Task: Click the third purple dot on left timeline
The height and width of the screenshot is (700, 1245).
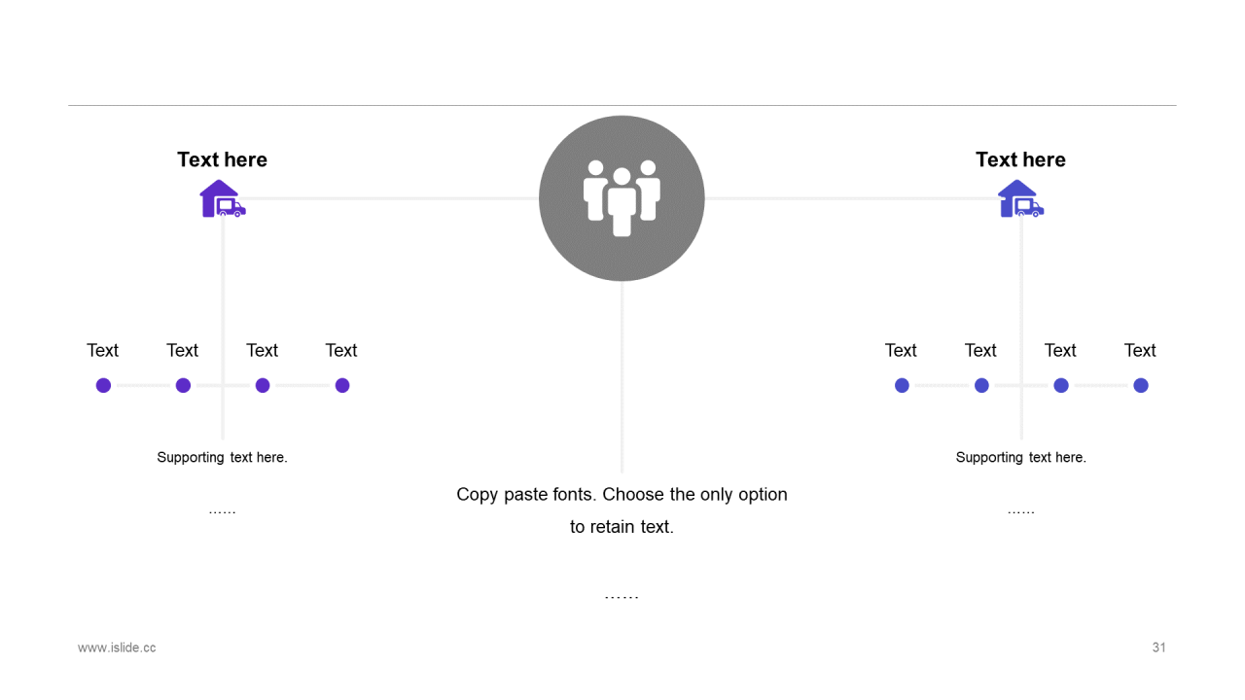Action: point(263,385)
